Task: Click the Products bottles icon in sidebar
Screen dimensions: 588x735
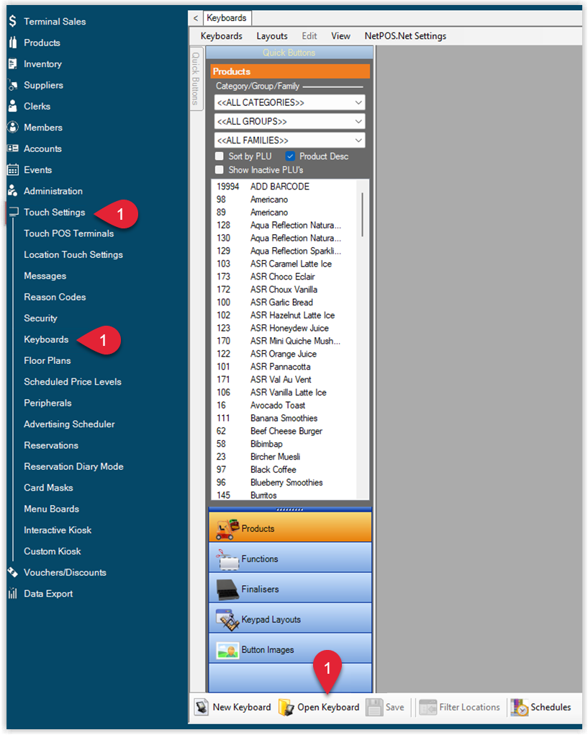Action: point(13,43)
